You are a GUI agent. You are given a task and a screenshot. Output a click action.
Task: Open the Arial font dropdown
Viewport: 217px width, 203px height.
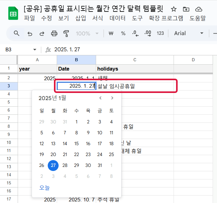tap(188, 33)
